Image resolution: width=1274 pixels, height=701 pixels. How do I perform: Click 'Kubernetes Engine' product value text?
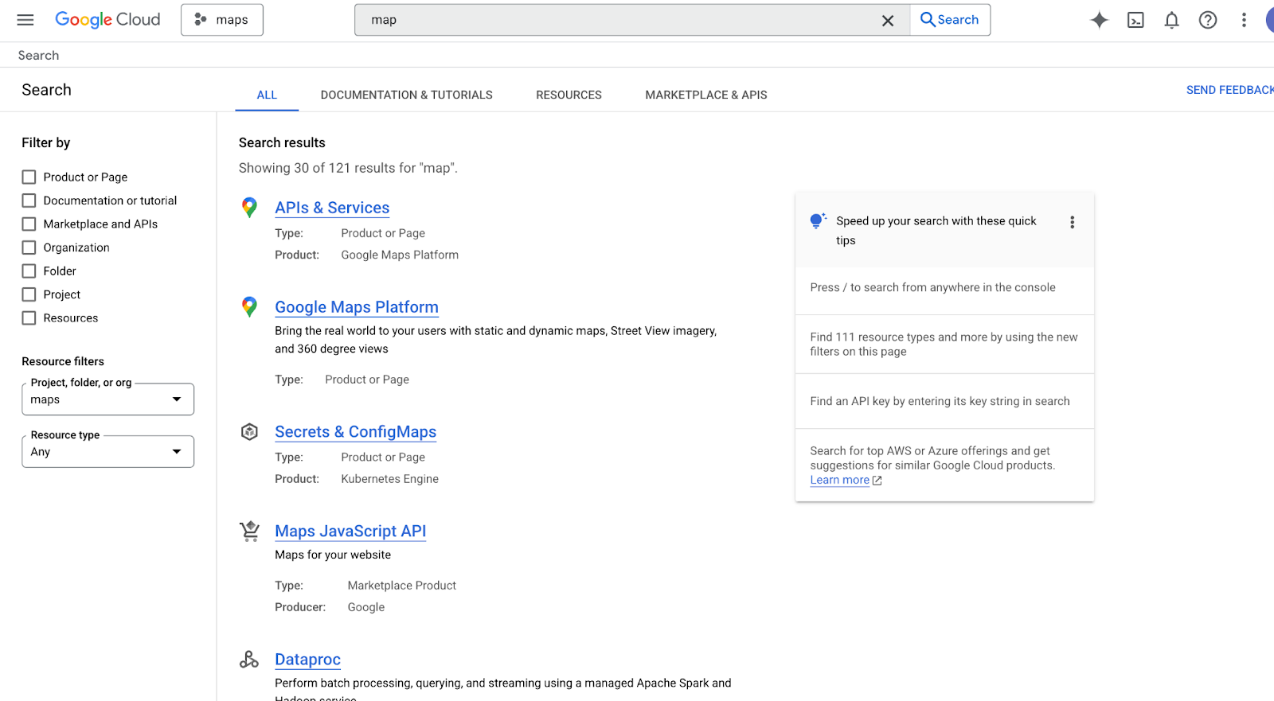(389, 479)
